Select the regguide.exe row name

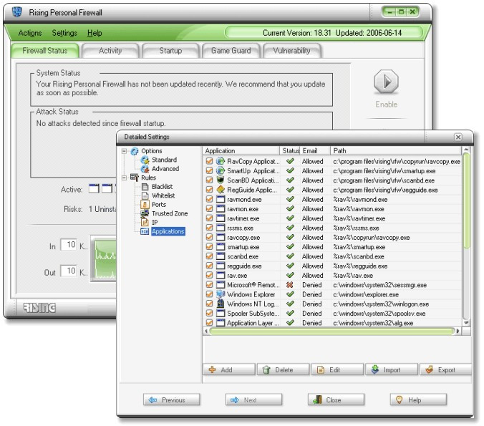(244, 266)
